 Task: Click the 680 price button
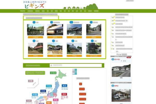(55, 37)
